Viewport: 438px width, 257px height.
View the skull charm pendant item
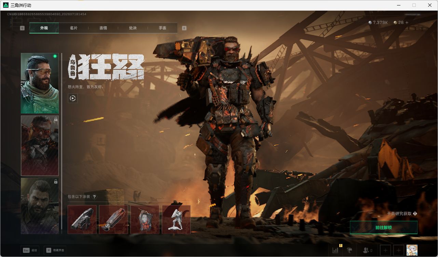click(145, 219)
